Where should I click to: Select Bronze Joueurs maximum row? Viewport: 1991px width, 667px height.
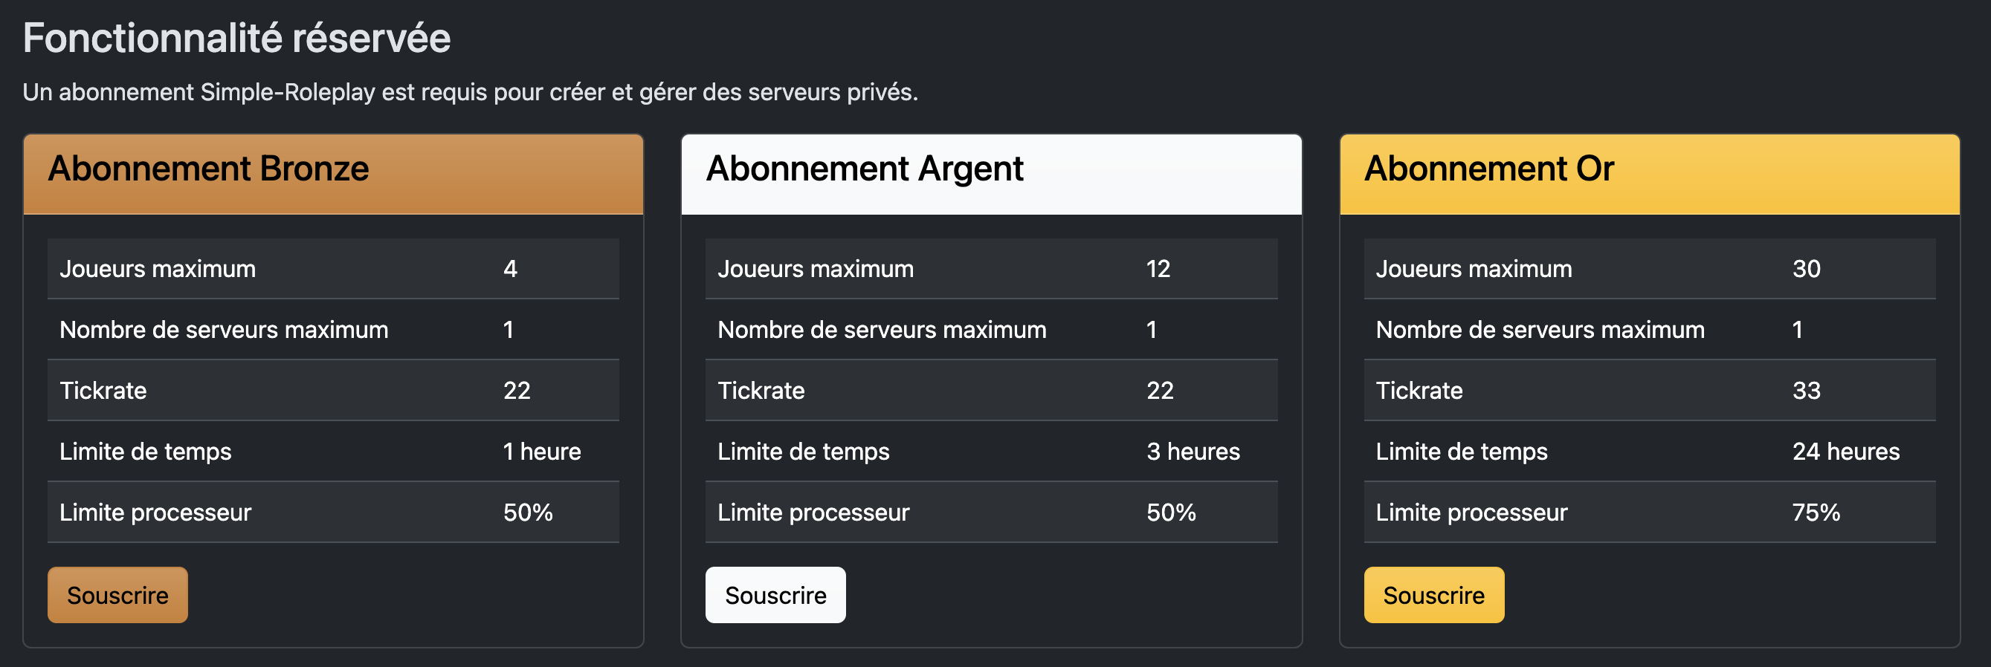tap(333, 269)
